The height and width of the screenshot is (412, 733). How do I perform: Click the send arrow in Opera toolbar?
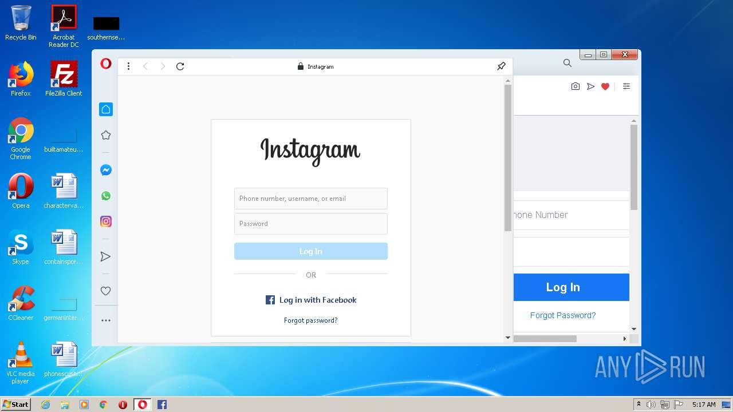(590, 86)
